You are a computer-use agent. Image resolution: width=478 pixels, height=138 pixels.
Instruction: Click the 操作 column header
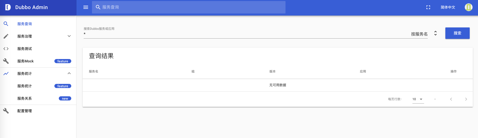point(453,71)
